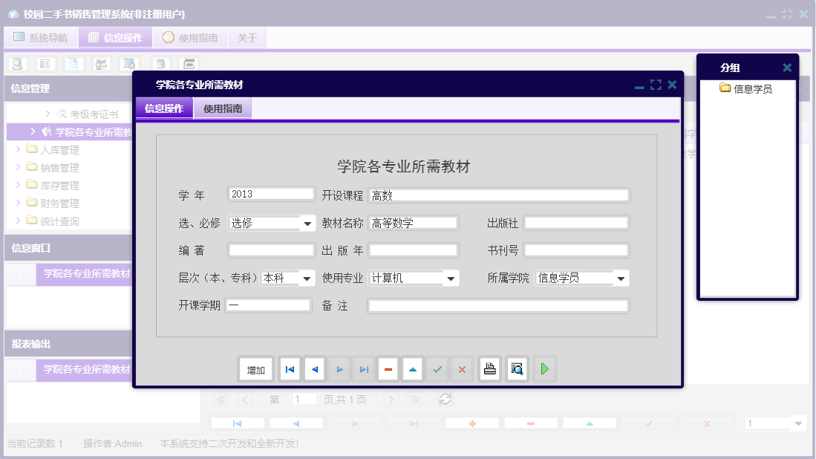Switch to the 使用指南 tab in dialog

(223, 108)
